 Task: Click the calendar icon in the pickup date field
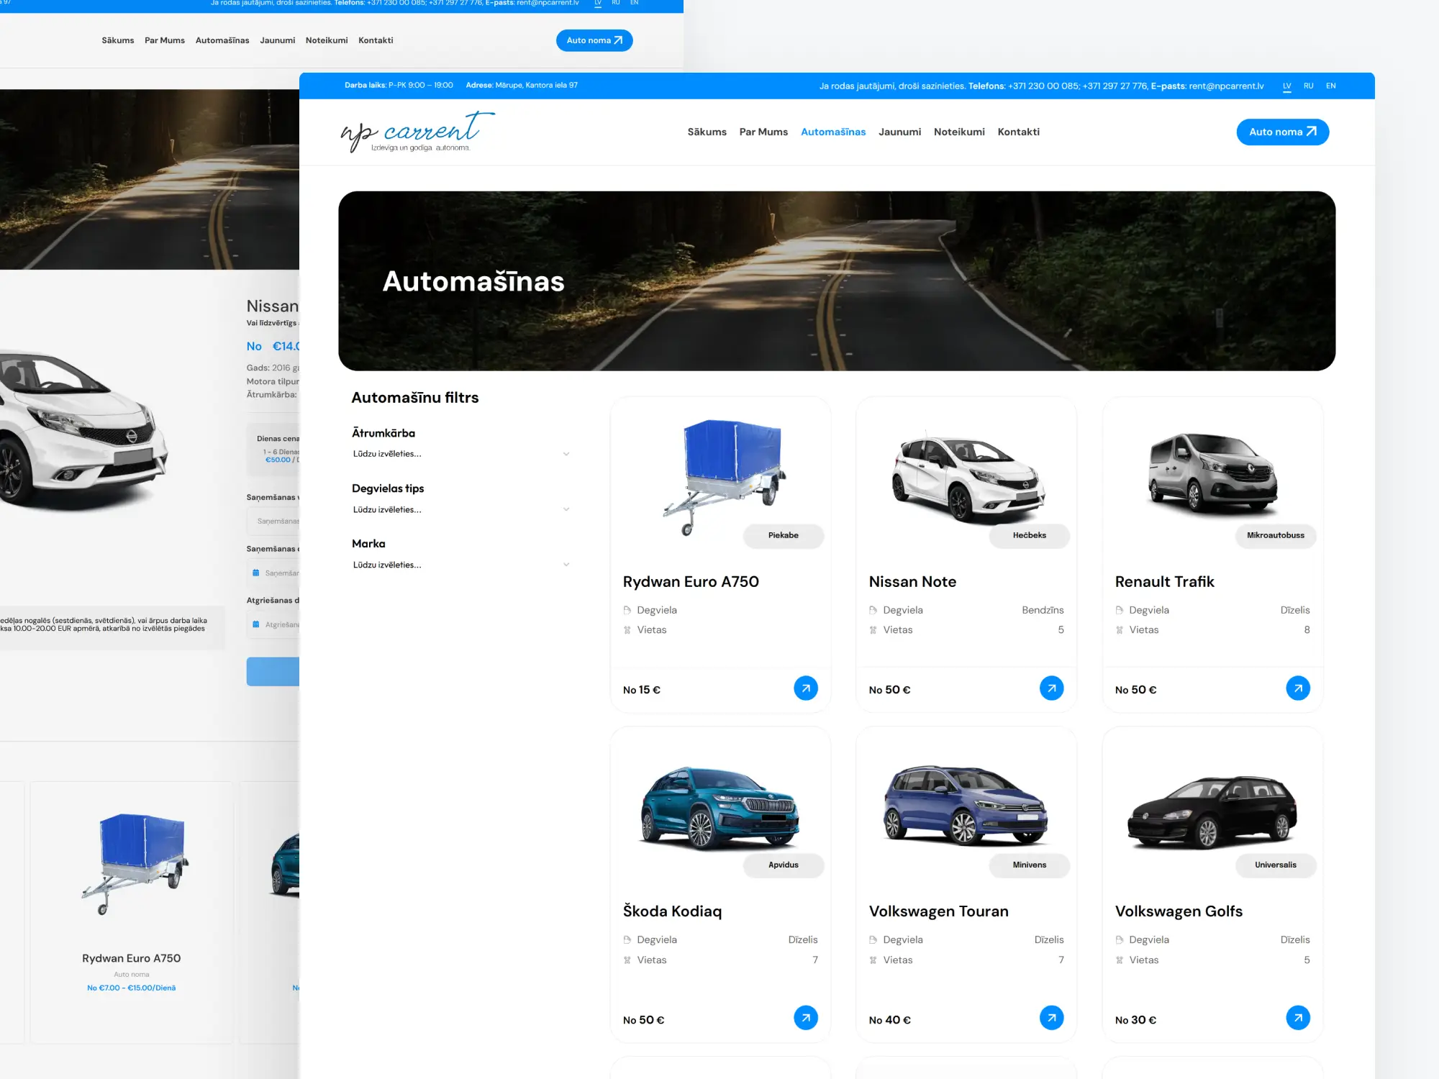click(257, 572)
